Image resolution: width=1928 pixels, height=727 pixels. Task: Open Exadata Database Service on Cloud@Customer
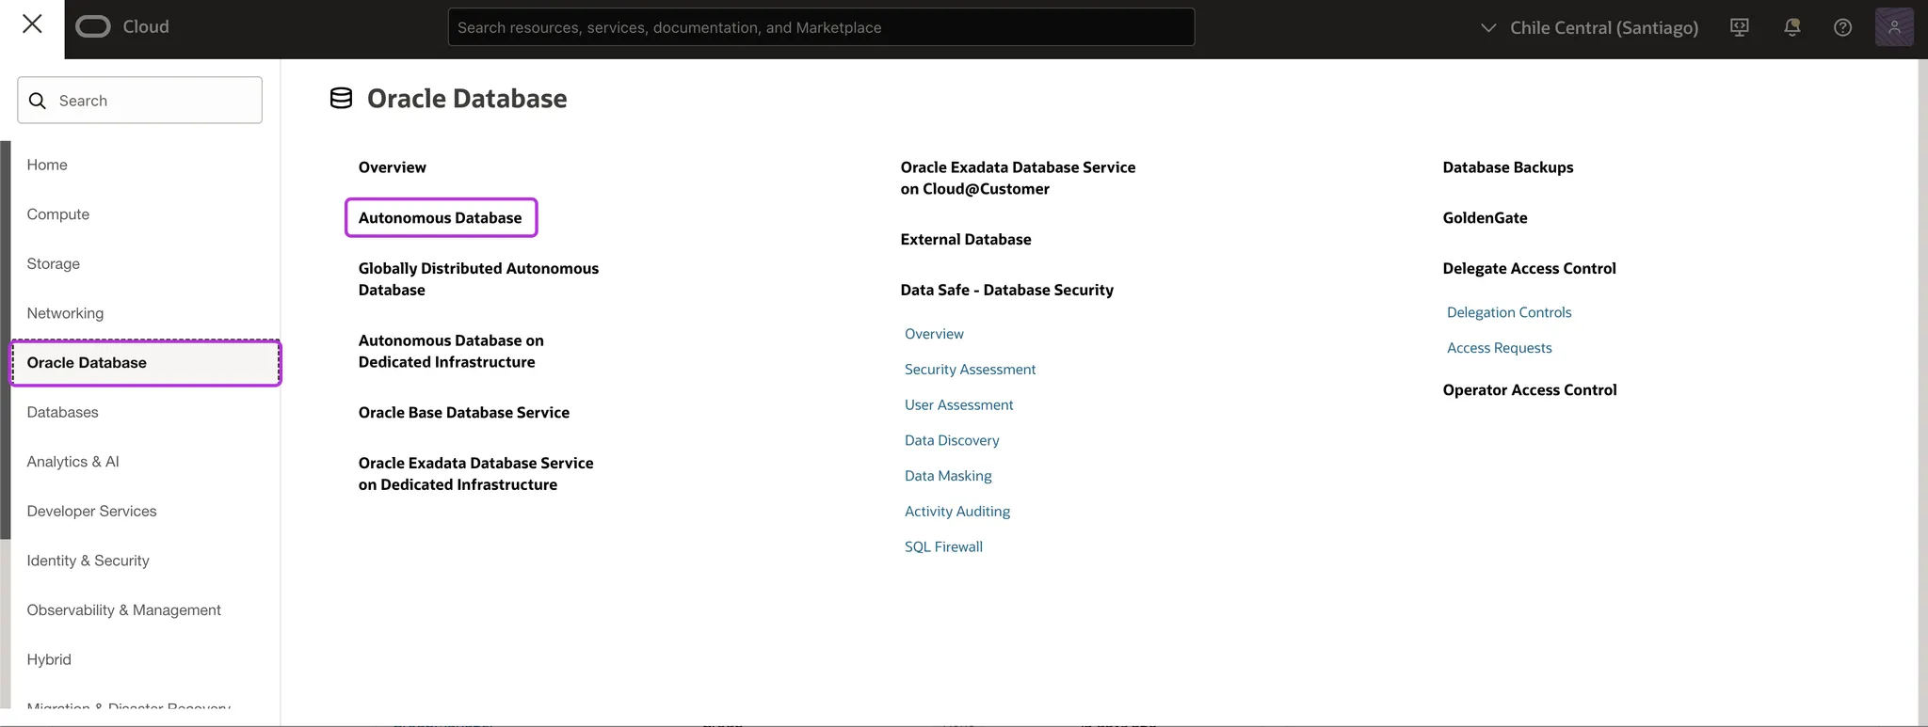(x=1018, y=178)
